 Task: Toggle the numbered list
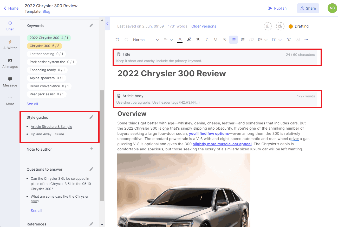[x=242, y=40]
